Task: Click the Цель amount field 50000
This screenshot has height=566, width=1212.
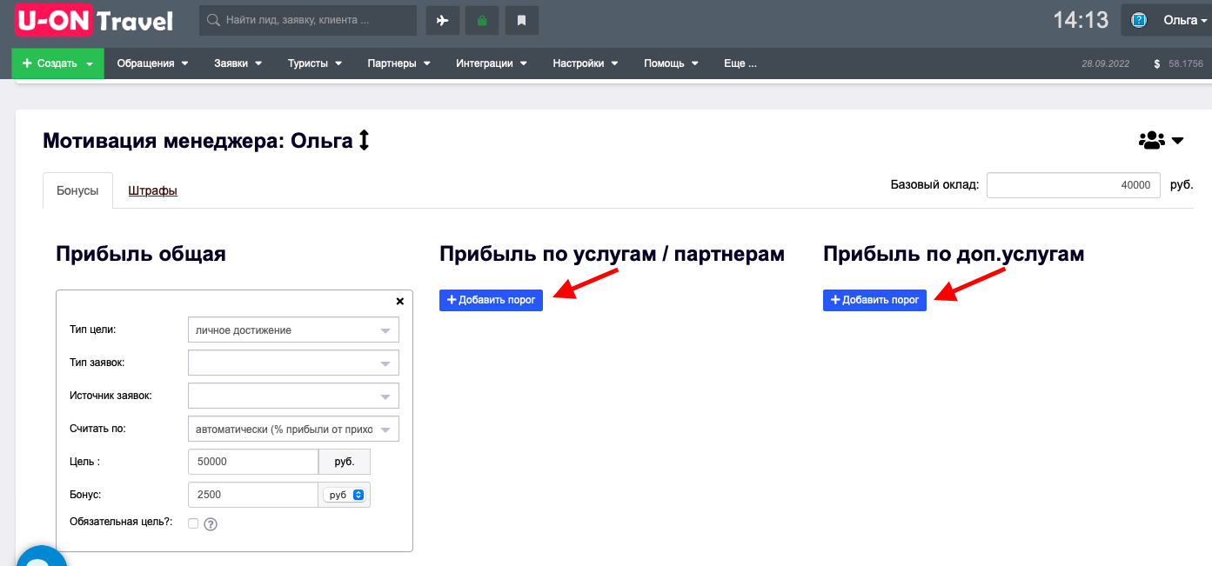Action: point(253,462)
